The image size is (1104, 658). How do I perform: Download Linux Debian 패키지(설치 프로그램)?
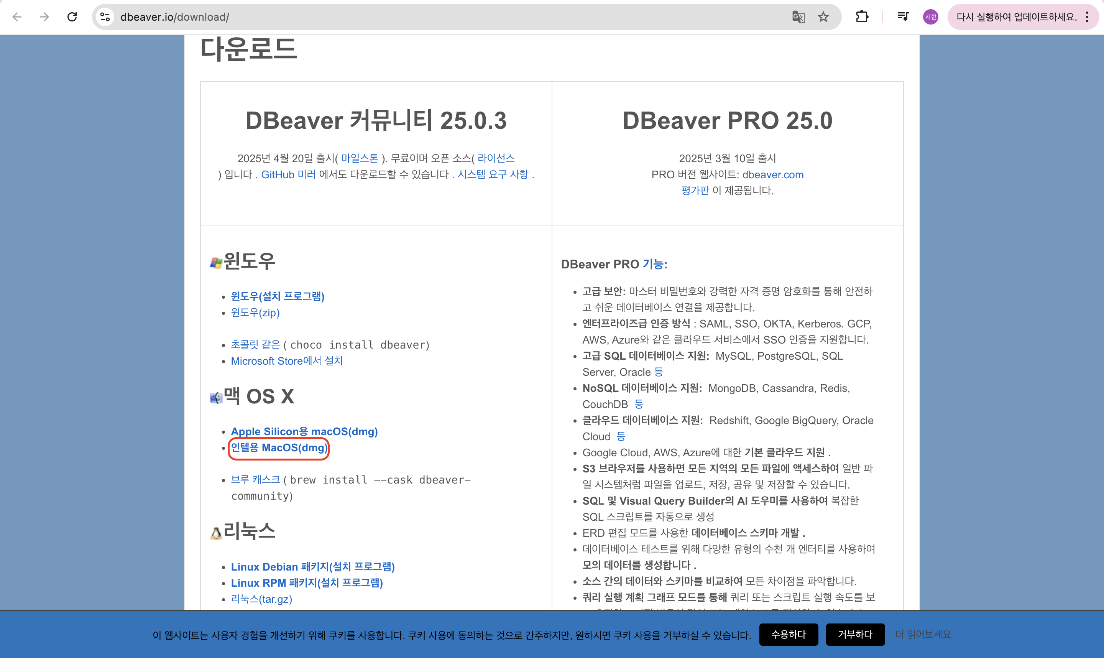[x=313, y=567]
